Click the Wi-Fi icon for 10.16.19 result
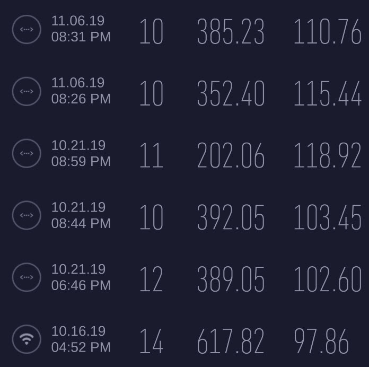Screen dimensions: 369x367 click(26, 339)
